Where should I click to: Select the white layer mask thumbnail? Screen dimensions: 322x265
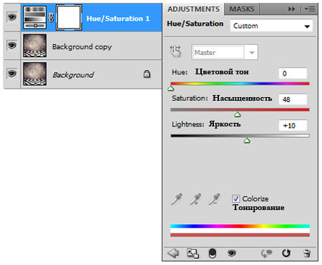coord(69,18)
